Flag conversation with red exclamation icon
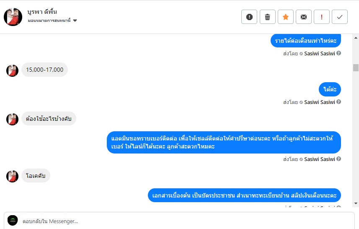The image size is (359, 229). coord(322,17)
